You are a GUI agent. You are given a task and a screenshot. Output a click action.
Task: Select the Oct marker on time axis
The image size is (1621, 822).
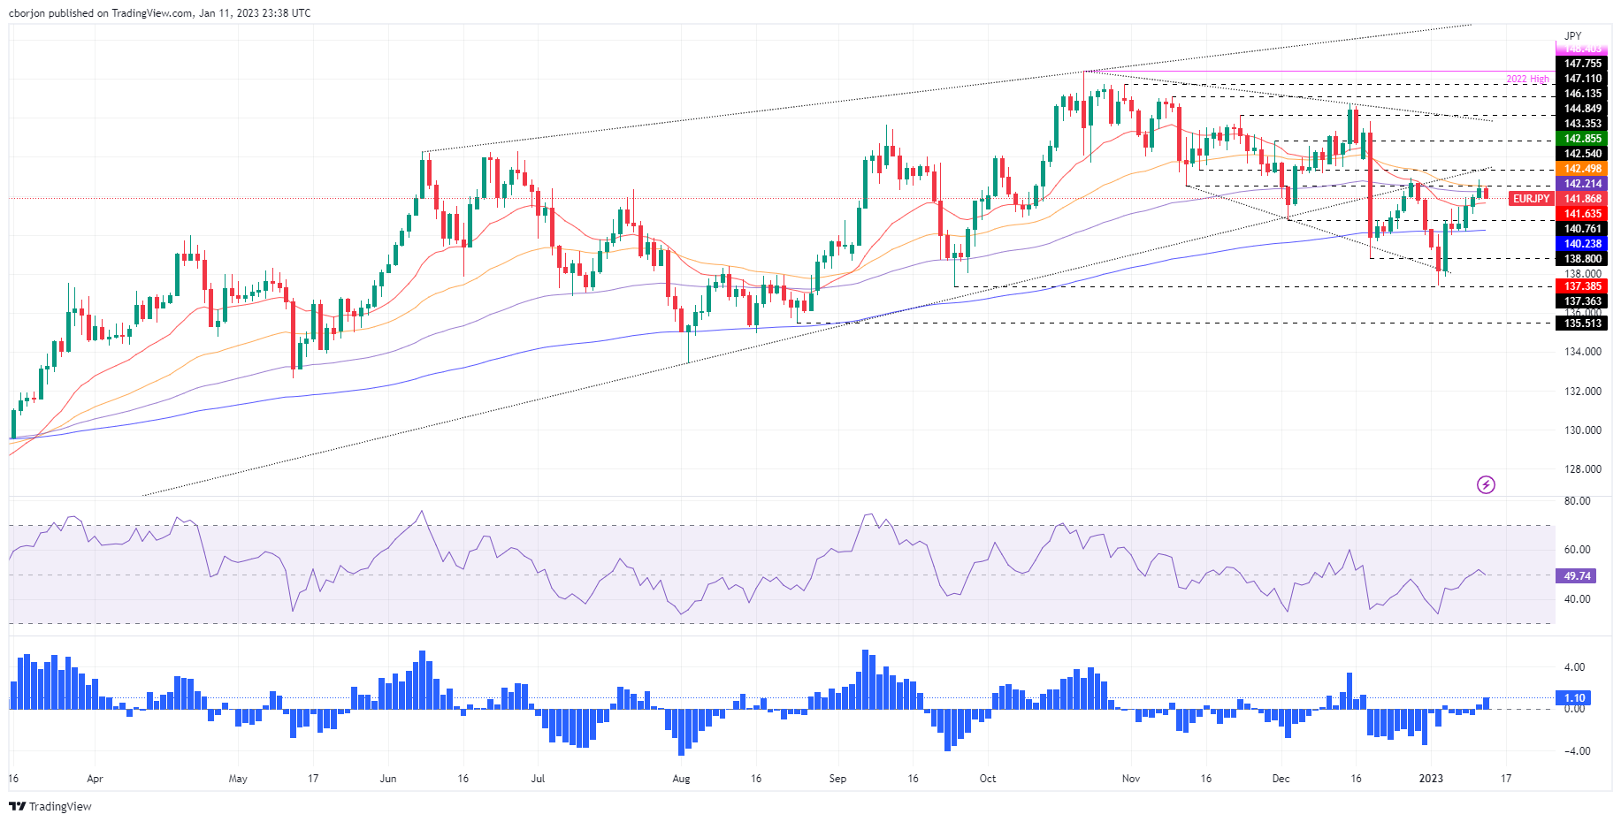(x=987, y=779)
